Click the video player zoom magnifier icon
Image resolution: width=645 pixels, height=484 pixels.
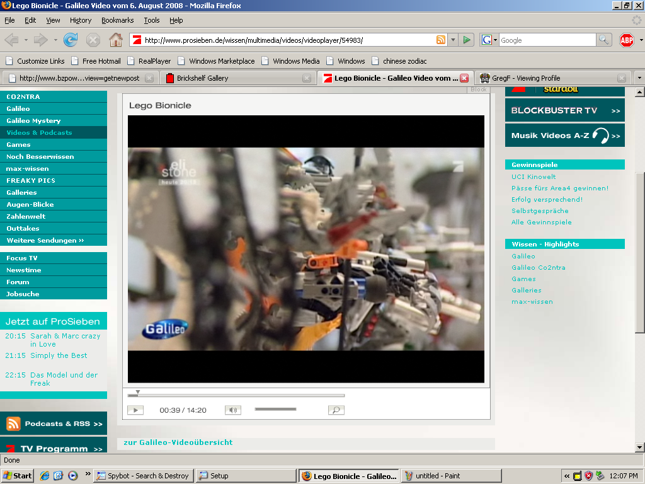coord(336,410)
